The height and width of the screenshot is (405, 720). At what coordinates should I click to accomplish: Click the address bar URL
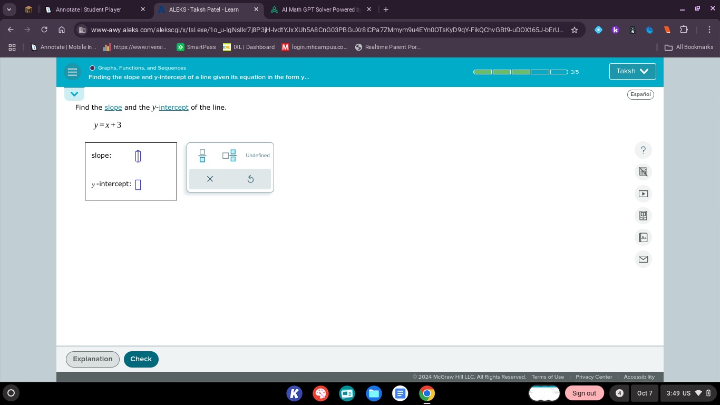click(327, 30)
